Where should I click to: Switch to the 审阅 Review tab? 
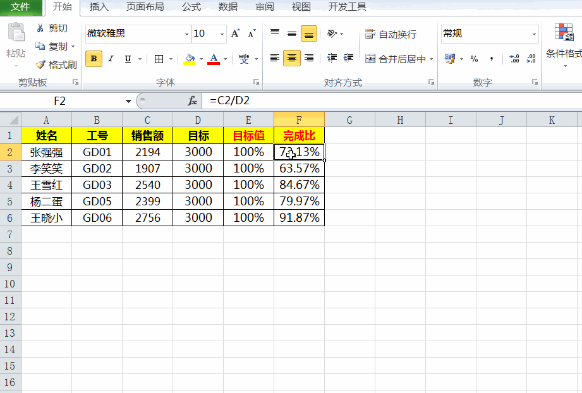click(x=265, y=7)
